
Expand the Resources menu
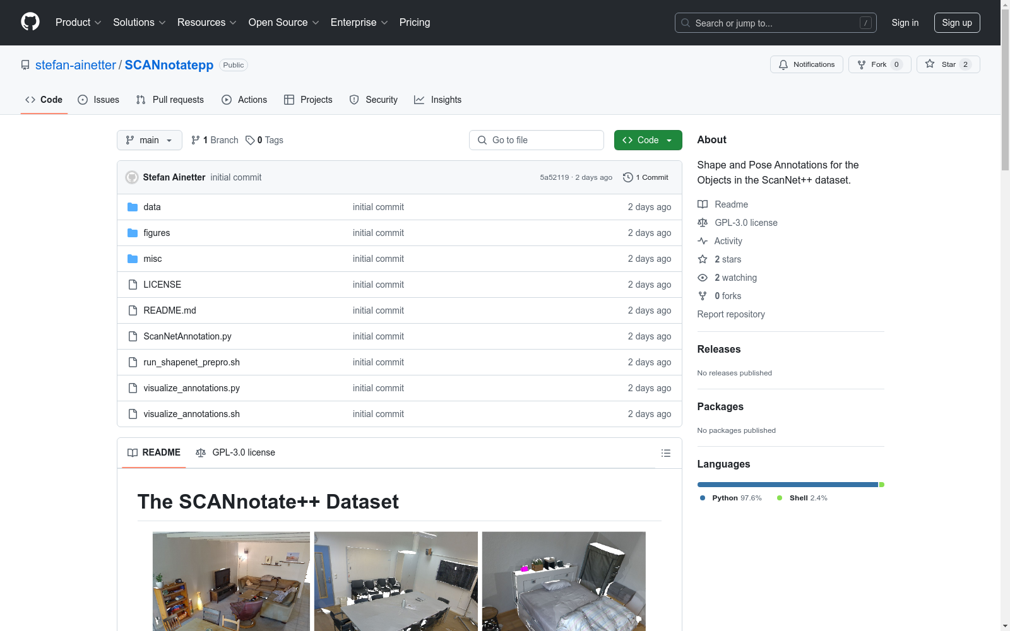(x=207, y=22)
